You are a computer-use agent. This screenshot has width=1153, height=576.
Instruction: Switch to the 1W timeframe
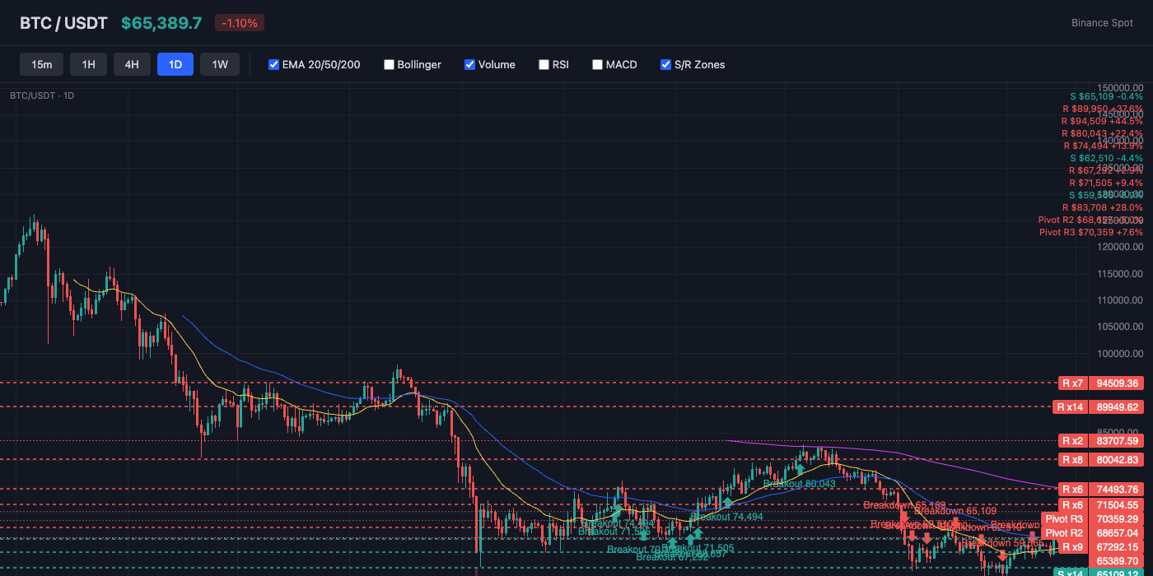[x=220, y=64]
